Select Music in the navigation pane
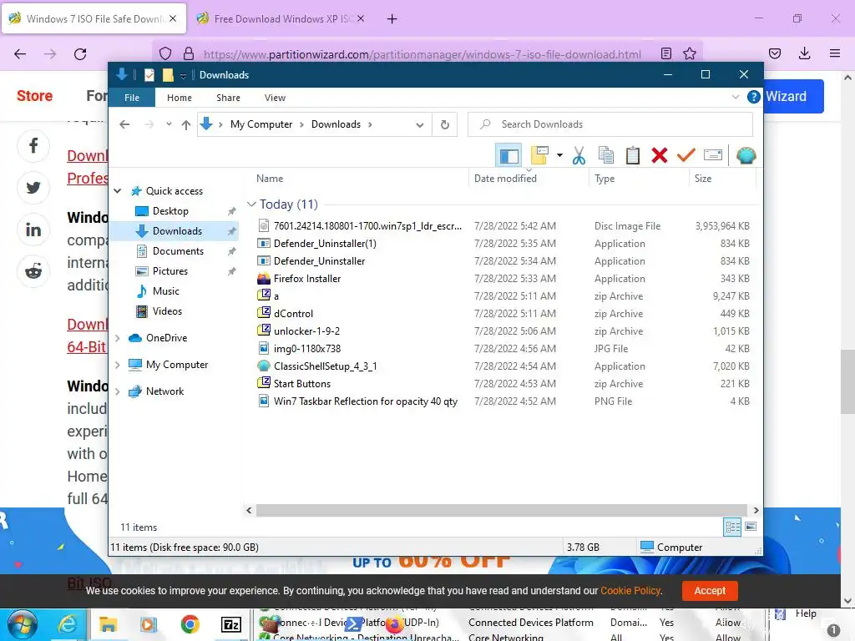 166,291
